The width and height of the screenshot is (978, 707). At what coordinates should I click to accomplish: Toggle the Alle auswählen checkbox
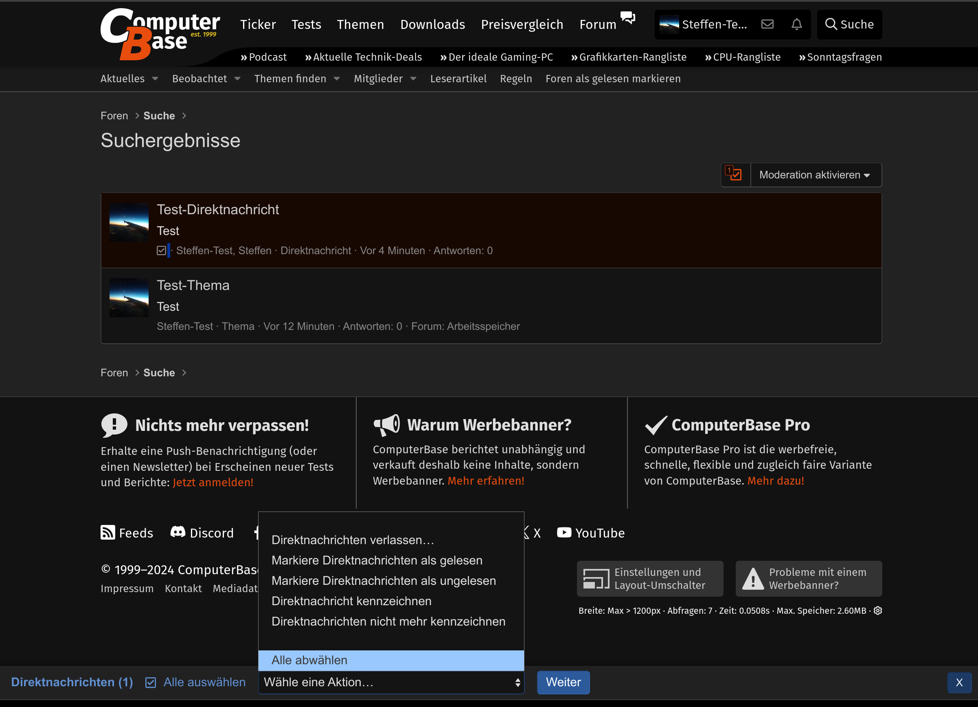(x=151, y=683)
